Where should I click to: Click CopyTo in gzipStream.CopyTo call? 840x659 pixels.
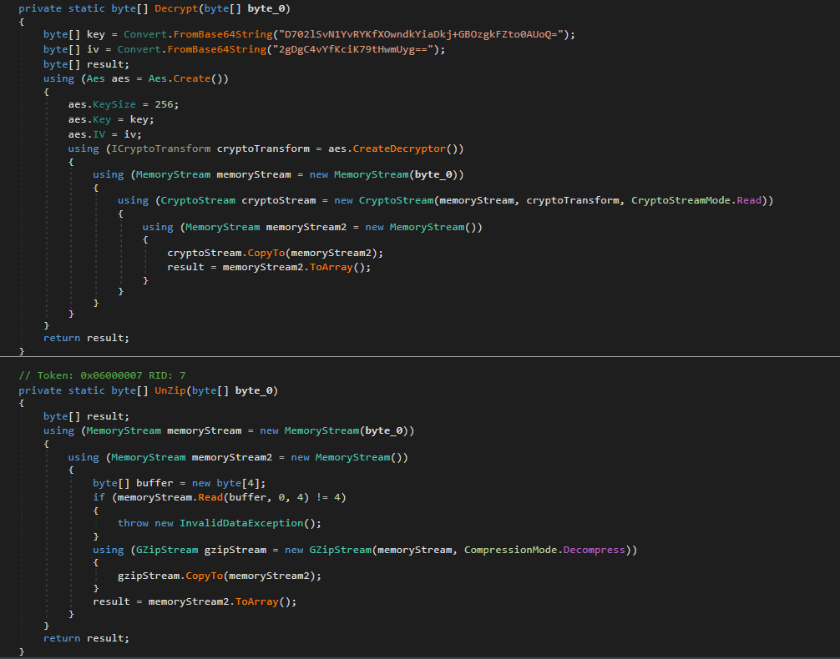207,576
